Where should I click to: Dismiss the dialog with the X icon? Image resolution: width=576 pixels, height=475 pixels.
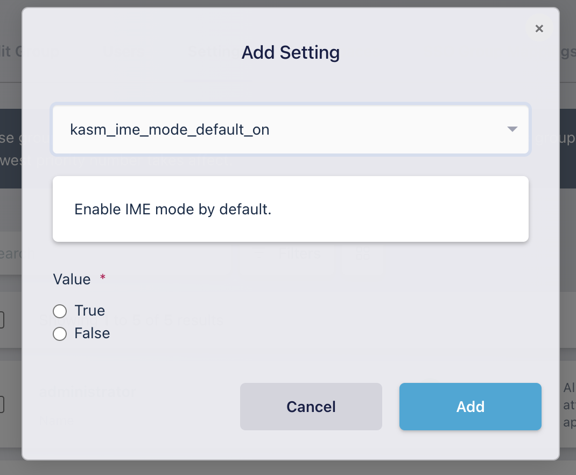tap(539, 29)
